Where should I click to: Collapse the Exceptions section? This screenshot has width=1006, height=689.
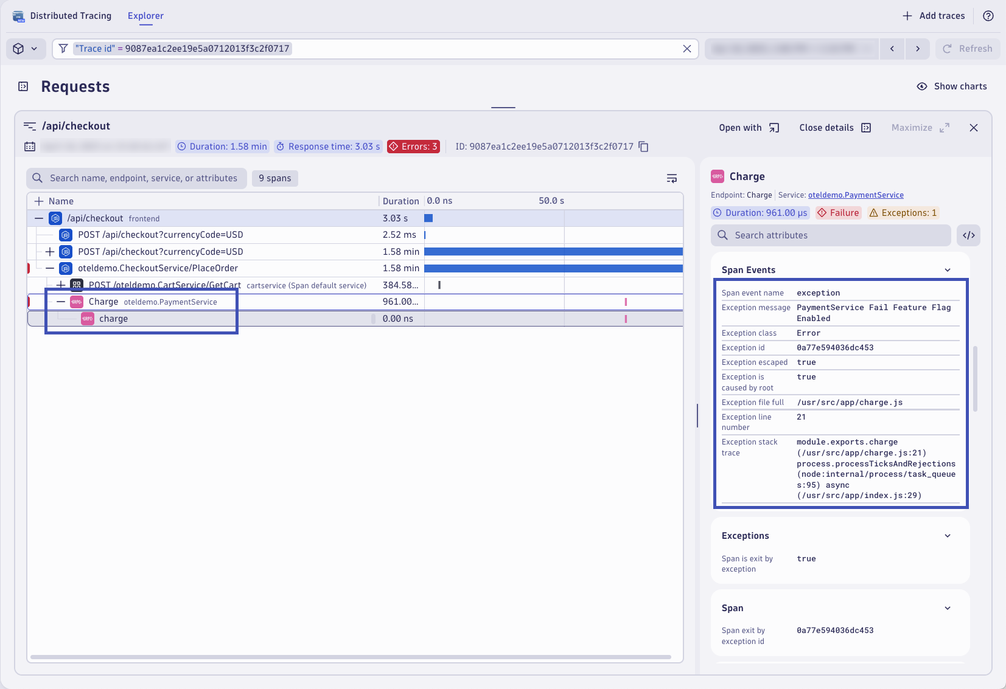pyautogui.click(x=948, y=536)
